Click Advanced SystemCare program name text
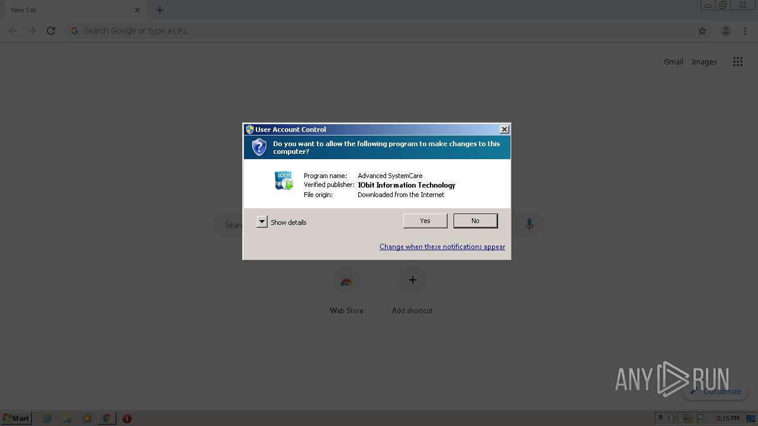The height and width of the screenshot is (426, 758). tap(390, 176)
